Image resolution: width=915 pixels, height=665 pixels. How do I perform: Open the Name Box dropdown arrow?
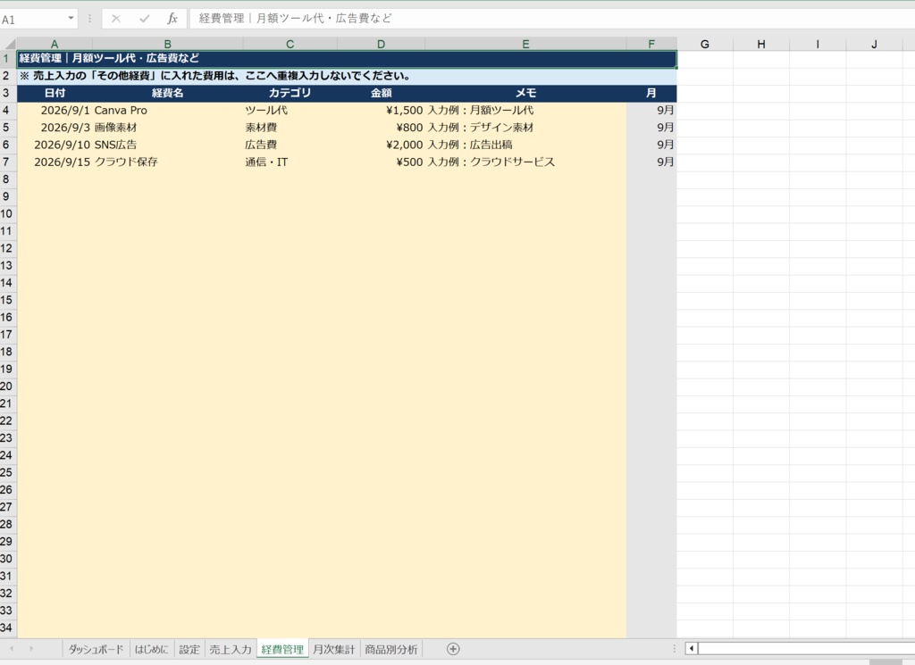point(71,19)
